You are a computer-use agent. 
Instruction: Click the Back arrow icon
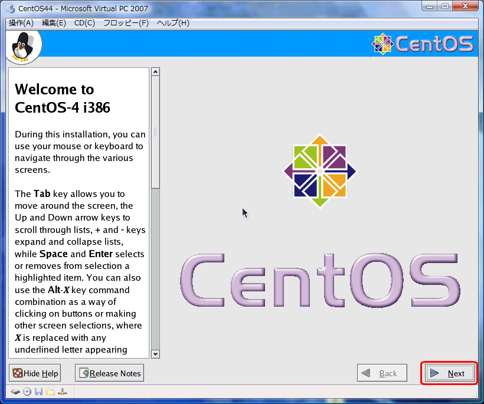tap(366, 373)
